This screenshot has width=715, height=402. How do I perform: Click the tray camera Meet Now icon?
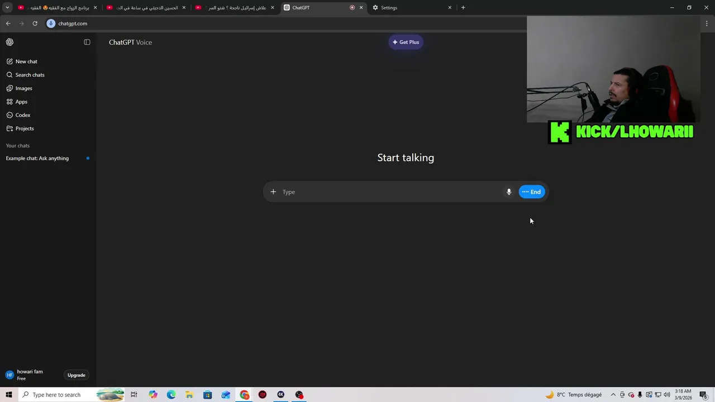[x=622, y=395]
